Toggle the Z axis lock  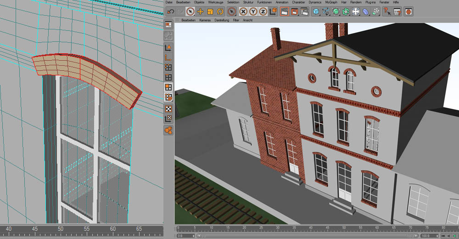point(263,11)
